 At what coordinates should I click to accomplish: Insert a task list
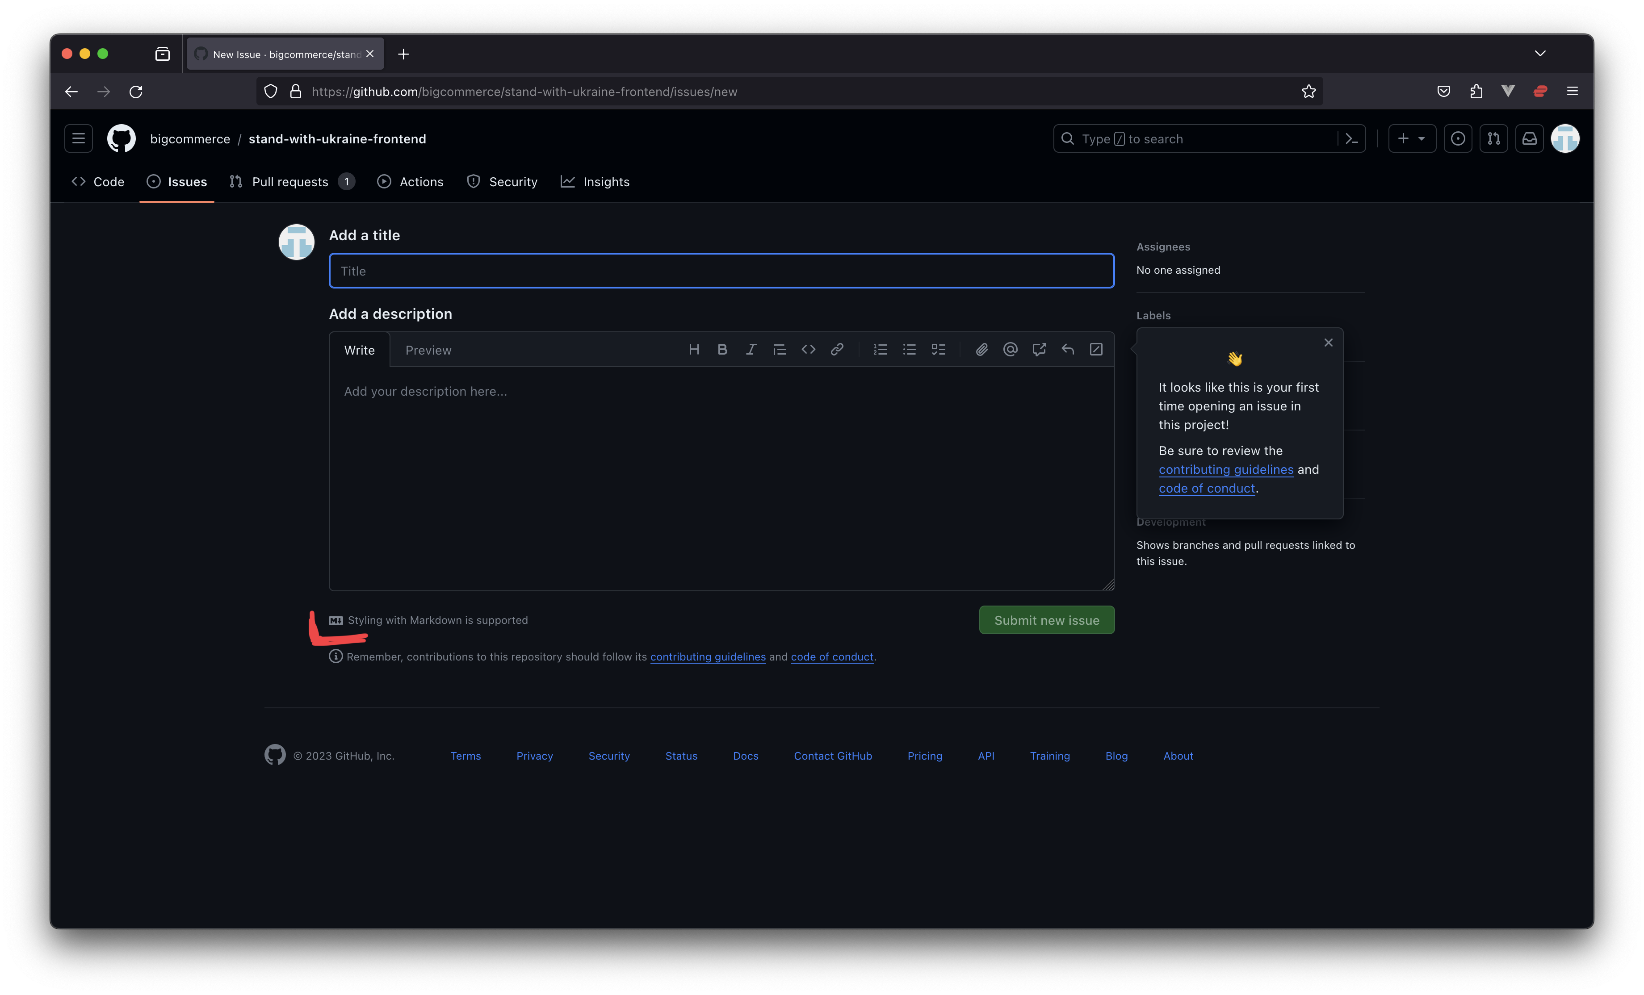(x=938, y=349)
